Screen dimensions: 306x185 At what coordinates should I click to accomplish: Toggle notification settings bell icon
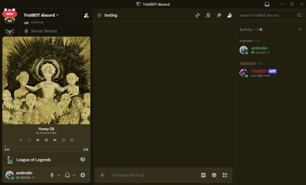click(208, 15)
